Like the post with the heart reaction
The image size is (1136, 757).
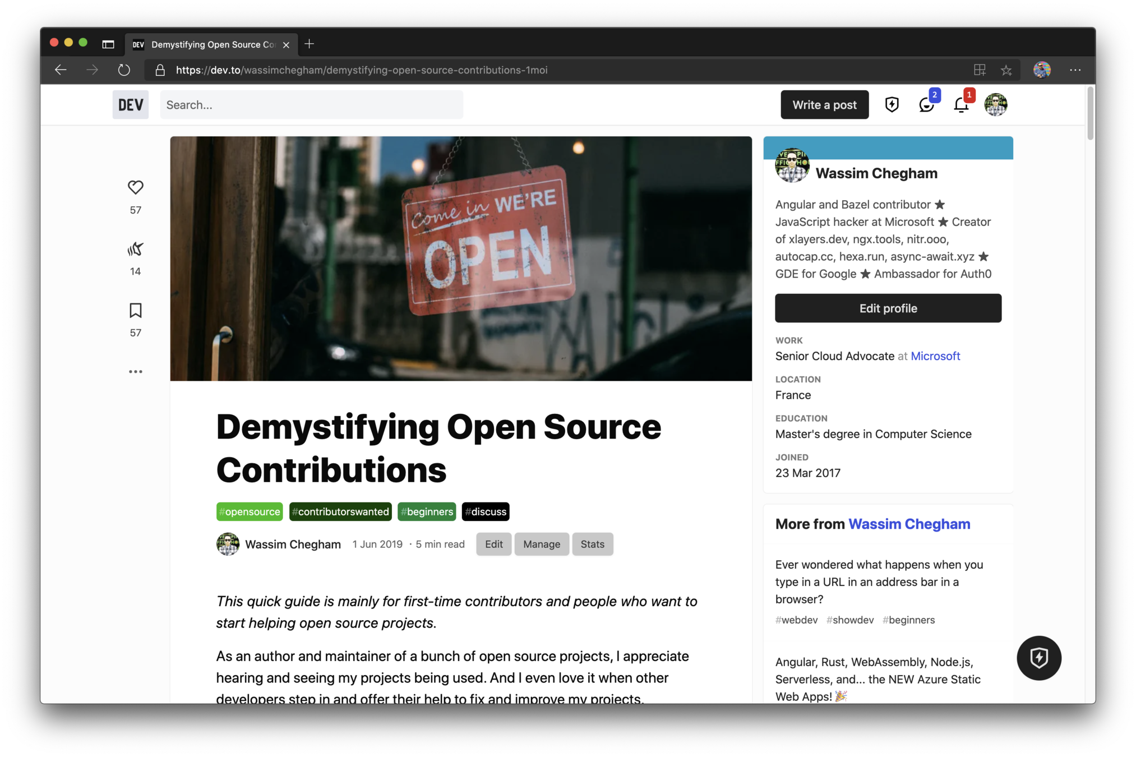(x=135, y=187)
